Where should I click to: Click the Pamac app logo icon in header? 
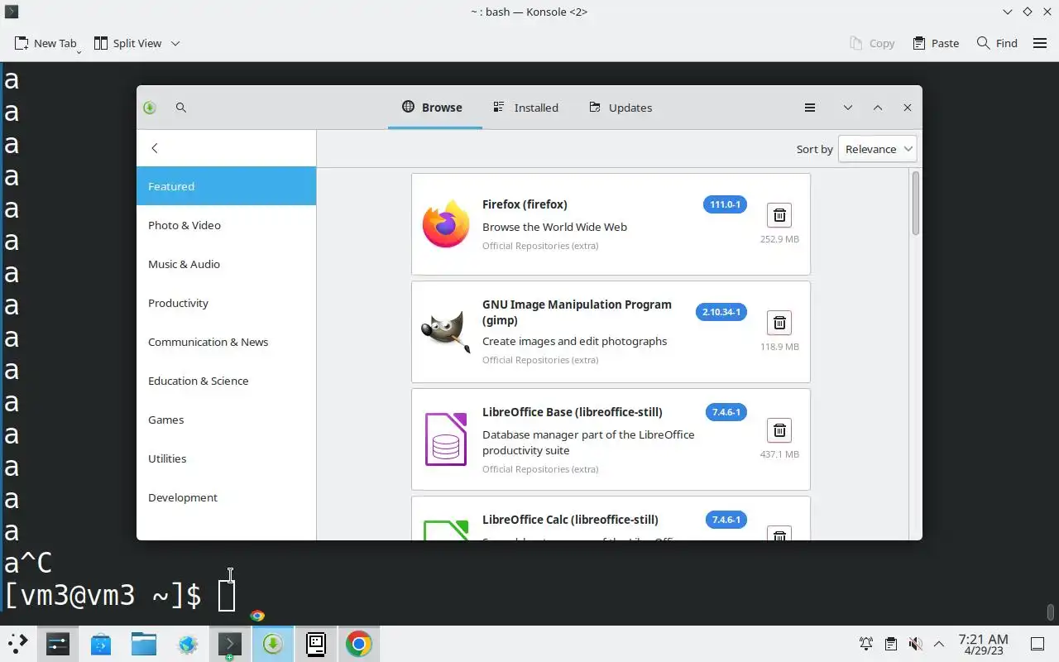150,108
